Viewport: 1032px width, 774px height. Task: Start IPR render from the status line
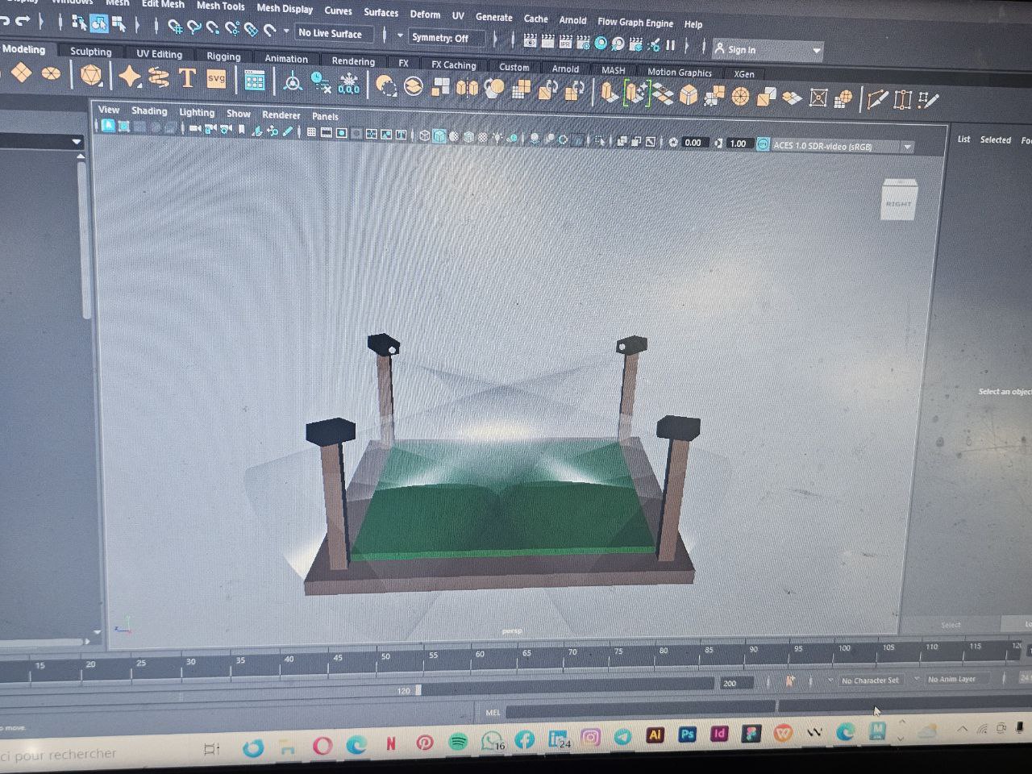click(x=565, y=41)
